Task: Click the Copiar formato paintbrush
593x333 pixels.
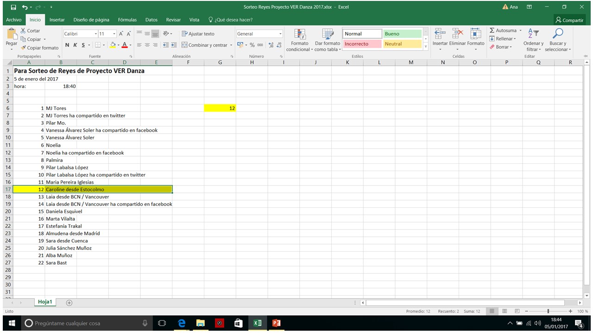Action: click(23, 48)
